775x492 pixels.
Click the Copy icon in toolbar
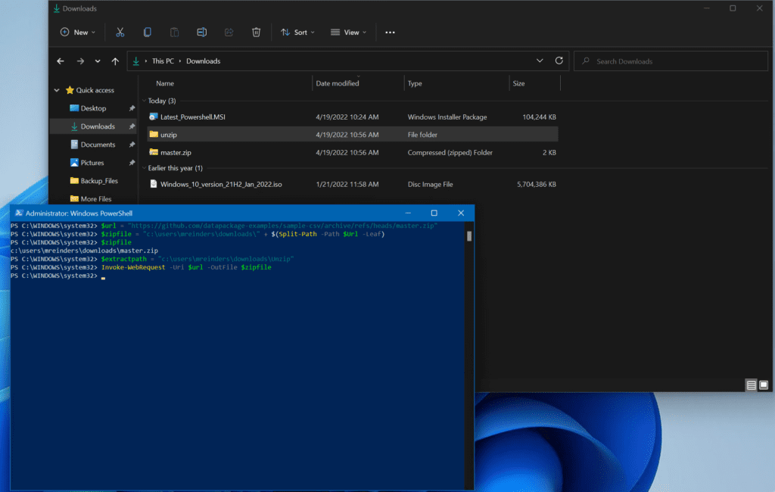(x=147, y=33)
